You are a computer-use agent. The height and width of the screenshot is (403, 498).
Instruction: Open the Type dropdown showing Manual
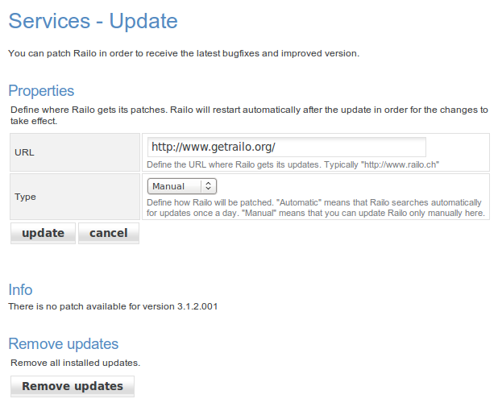pyautogui.click(x=182, y=186)
